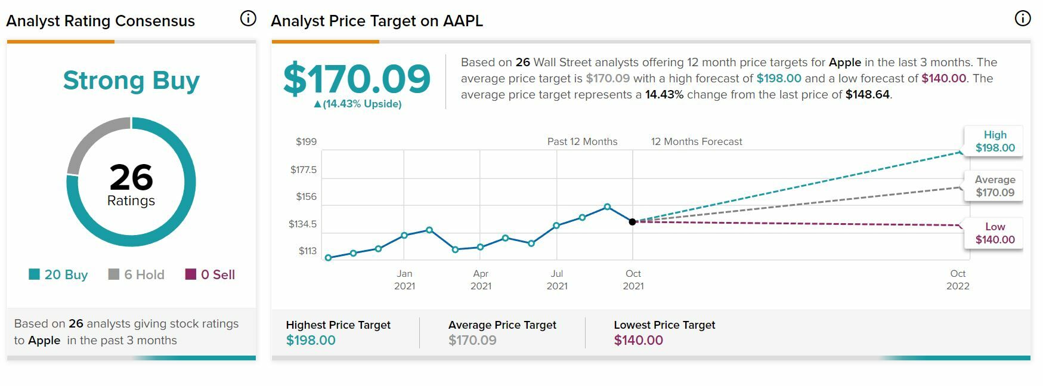Select the Average $170.09 forecast label
Screen dimensions: 1043x386
point(995,186)
